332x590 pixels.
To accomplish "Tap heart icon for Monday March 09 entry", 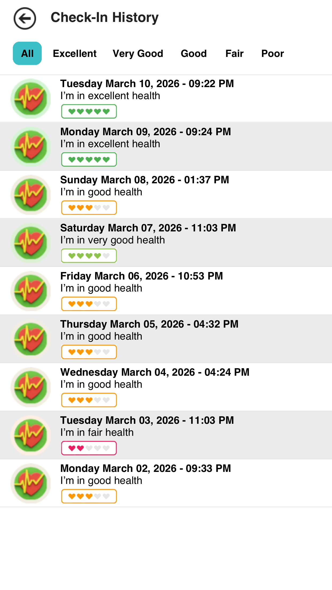I will tap(30, 147).
